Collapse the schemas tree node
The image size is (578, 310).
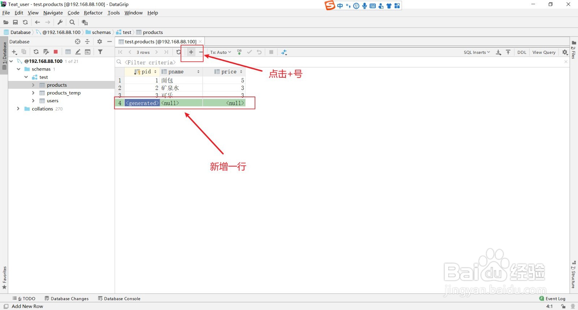(19, 69)
